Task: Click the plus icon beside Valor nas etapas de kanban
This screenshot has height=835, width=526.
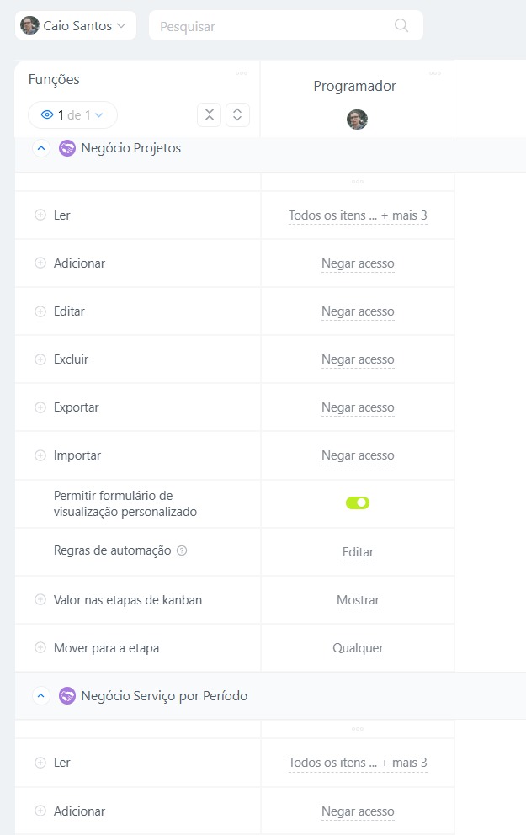Action: pyautogui.click(x=40, y=600)
